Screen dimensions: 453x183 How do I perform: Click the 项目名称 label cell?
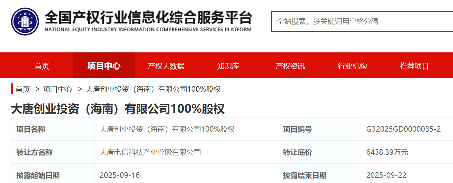click(x=53, y=129)
